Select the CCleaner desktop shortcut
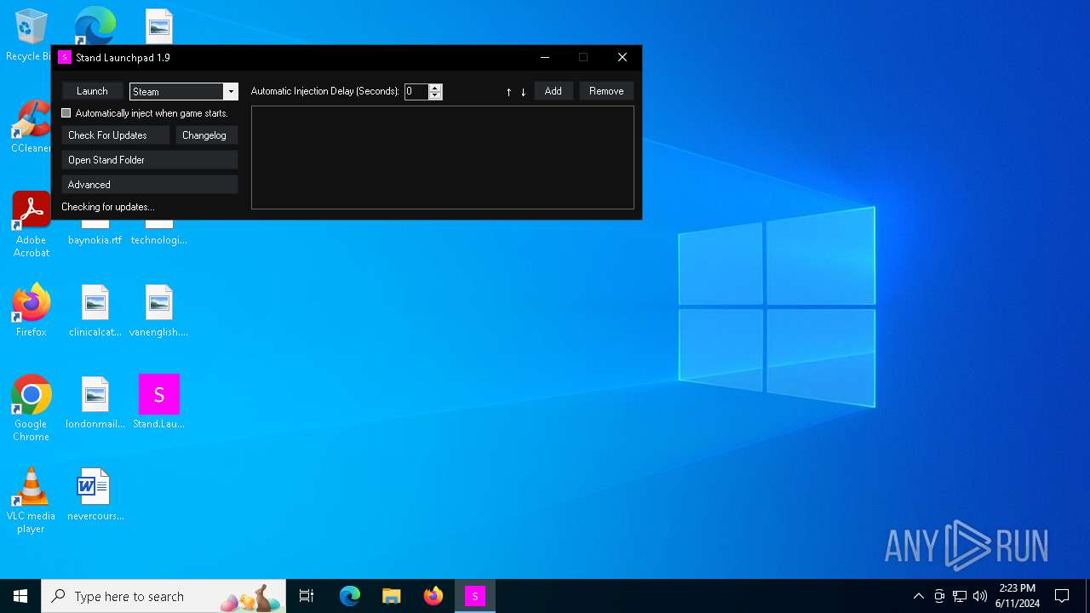 pos(31,127)
